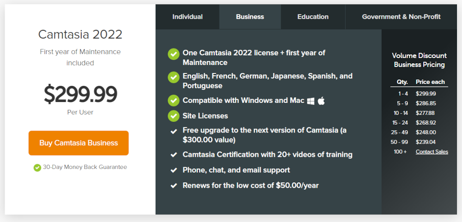Click white checkmark beside Renews for low cost

click(x=174, y=186)
